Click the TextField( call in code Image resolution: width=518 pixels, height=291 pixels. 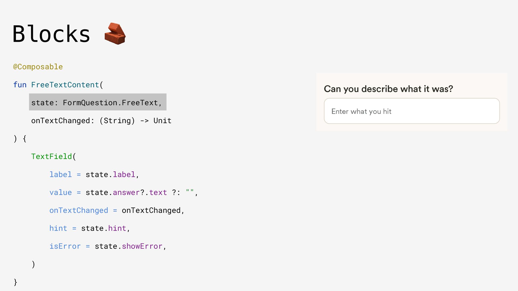click(54, 157)
